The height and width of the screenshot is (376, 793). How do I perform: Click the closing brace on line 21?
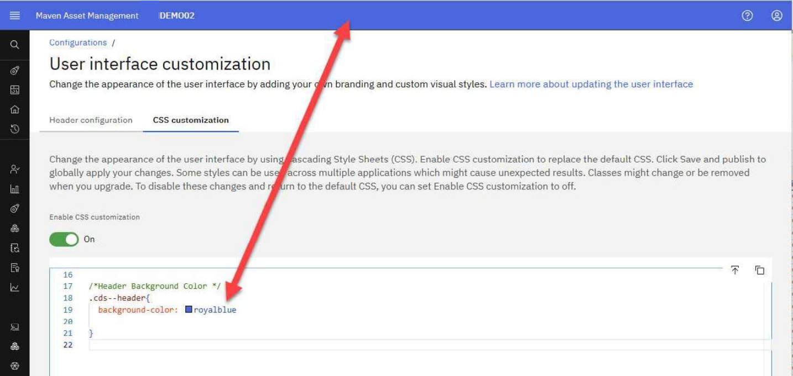(91, 333)
